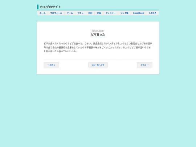The height and width of the screenshot is (147, 196).
Task: Navigate to the 記事 section
Action: pyautogui.click(x=99, y=13)
